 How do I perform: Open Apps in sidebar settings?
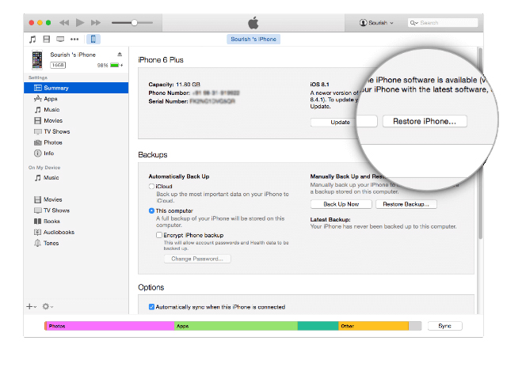coord(76,99)
